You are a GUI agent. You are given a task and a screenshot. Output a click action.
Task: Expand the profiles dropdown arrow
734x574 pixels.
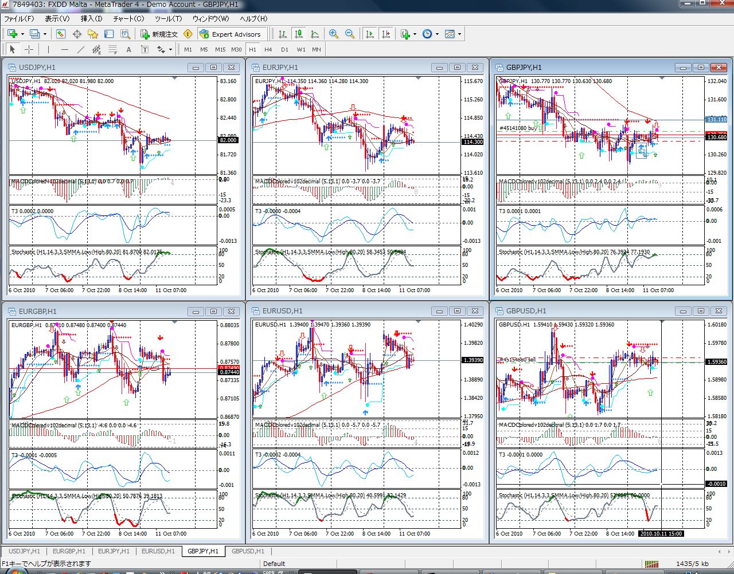(44, 34)
